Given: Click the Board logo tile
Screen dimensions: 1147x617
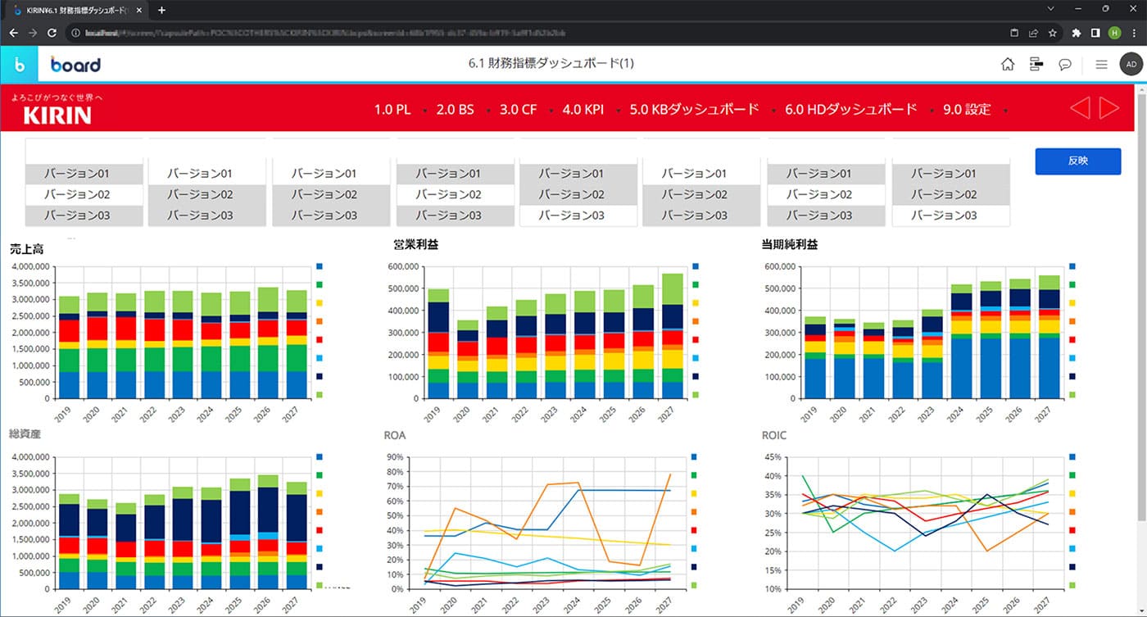Looking at the screenshot, I should pos(19,65).
